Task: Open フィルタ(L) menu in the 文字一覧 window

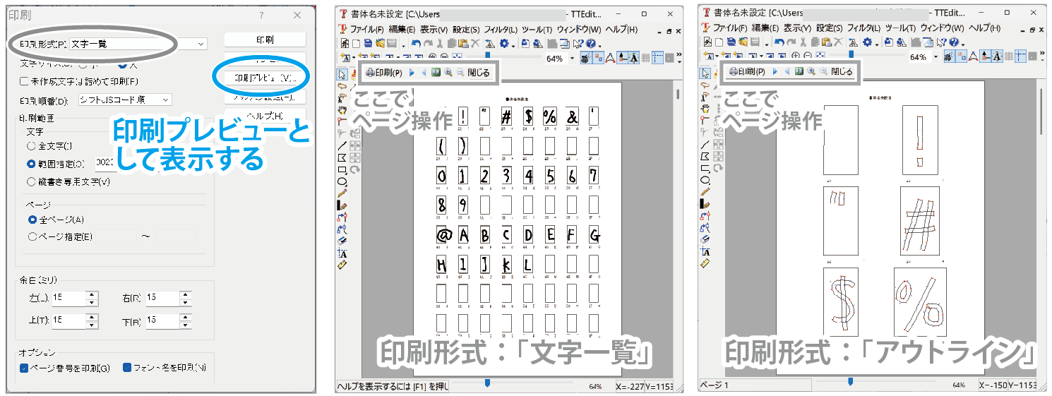Action: click(499, 30)
